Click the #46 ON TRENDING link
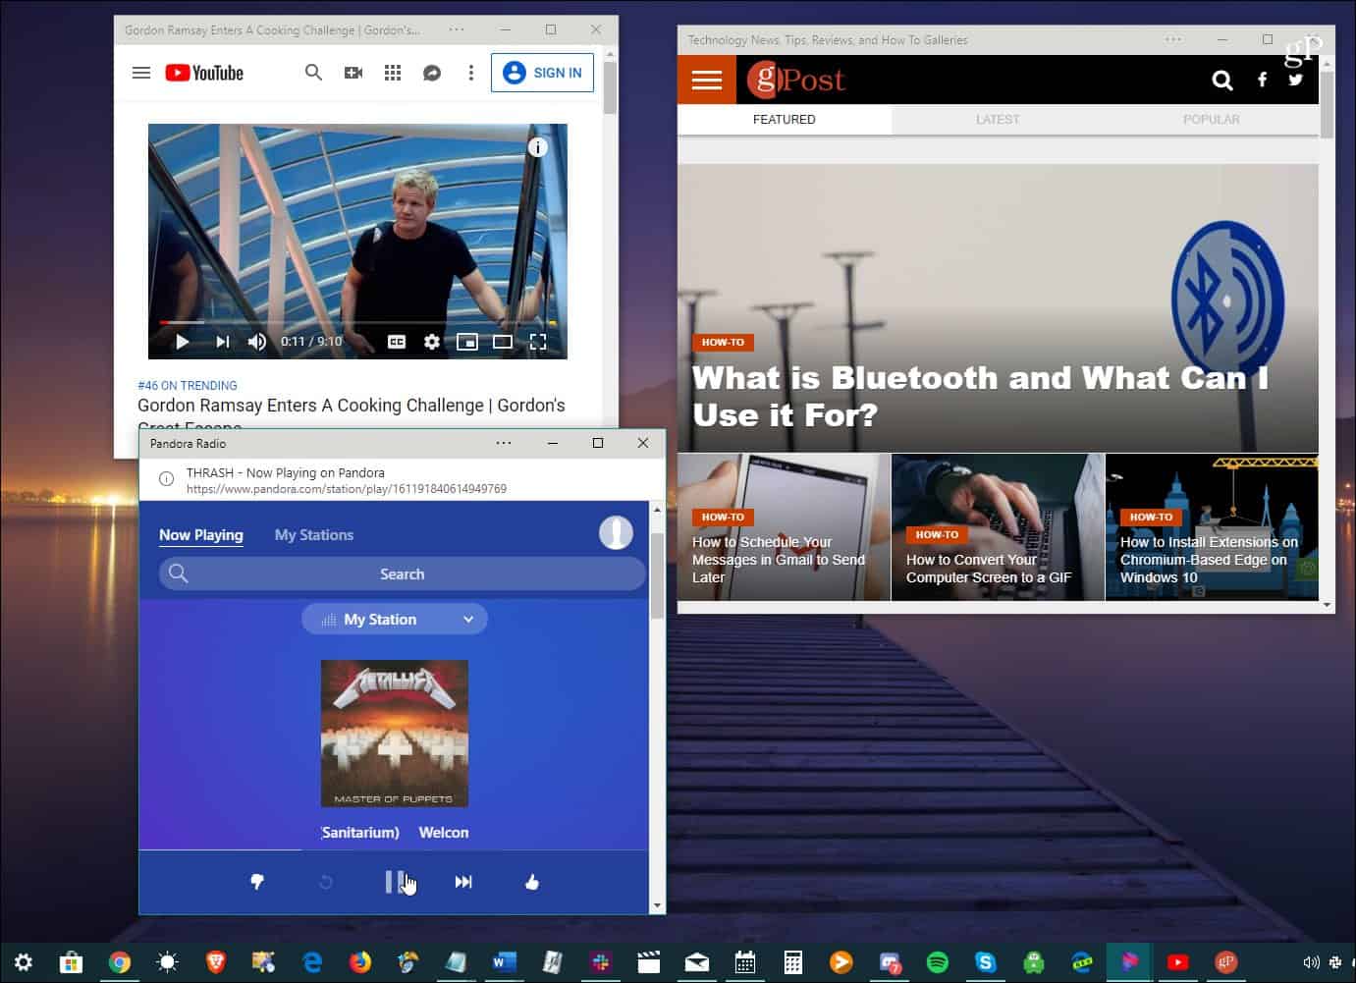The height and width of the screenshot is (983, 1356). coord(188,385)
